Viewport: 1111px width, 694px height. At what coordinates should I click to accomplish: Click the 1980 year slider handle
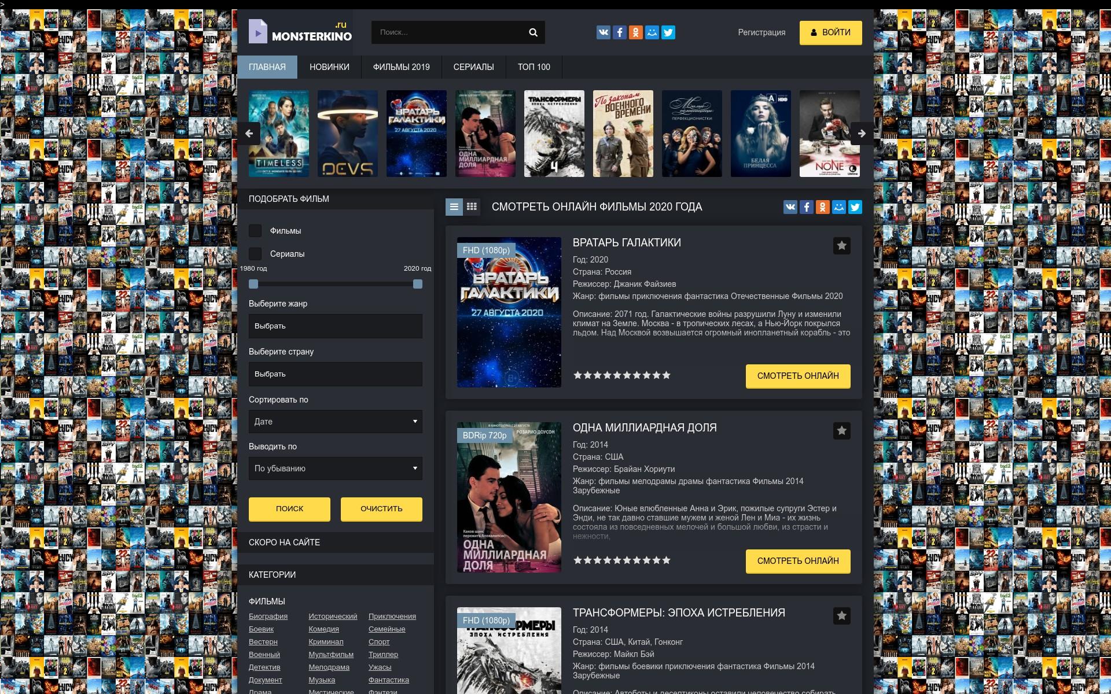(x=253, y=284)
